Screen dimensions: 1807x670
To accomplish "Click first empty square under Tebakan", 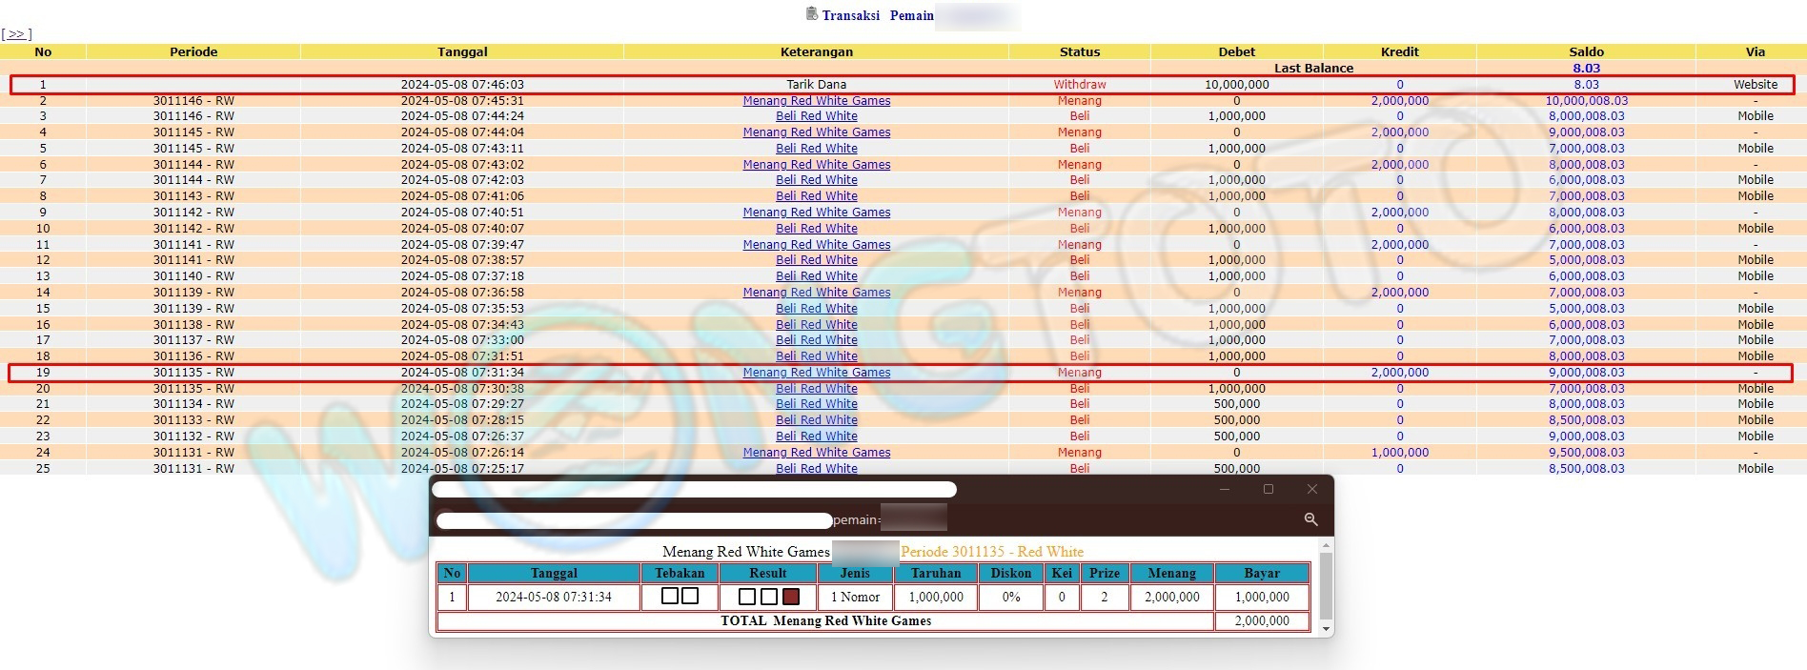I will [x=669, y=596].
